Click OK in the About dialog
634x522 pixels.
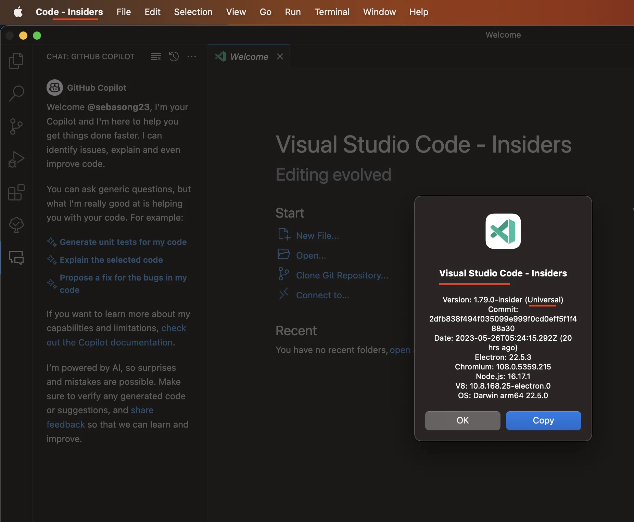pos(462,420)
